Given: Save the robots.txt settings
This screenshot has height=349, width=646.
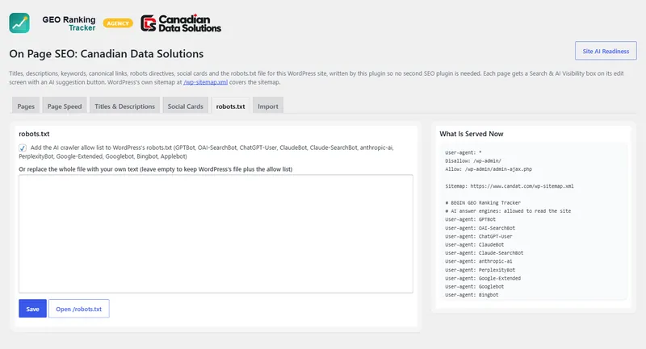Looking at the screenshot, I should coord(32,309).
